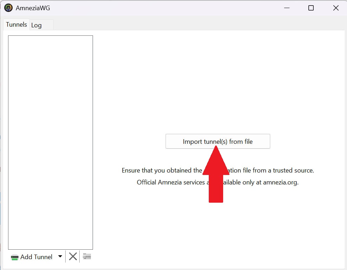Image resolution: width=347 pixels, height=270 pixels.
Task: Switch to the Log tab
Action: point(41,25)
